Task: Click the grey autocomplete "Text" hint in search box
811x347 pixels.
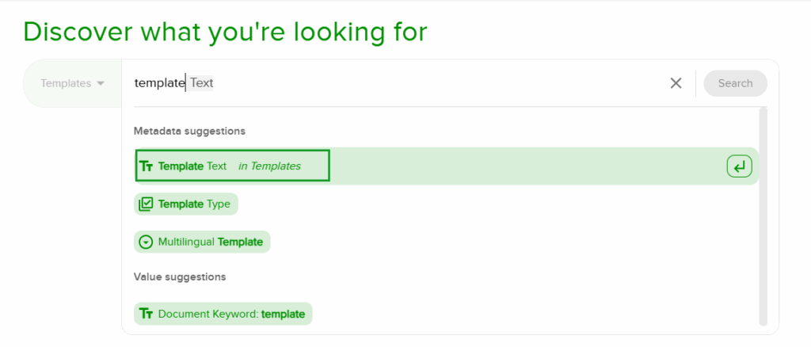Action: (x=201, y=83)
